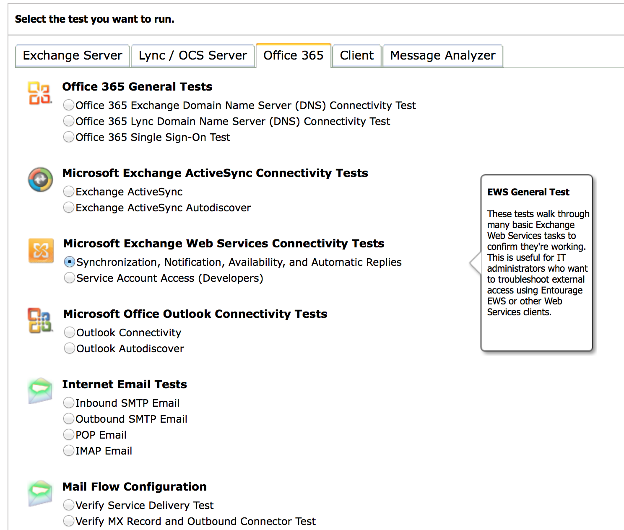Viewport: 624px width, 530px height.
Task: Choose the Outlook Connectivity radio button
Action: pyautogui.click(x=70, y=332)
